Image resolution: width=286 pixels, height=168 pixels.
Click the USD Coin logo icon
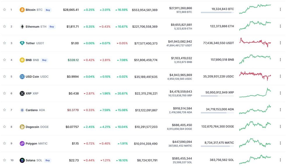[22, 77]
